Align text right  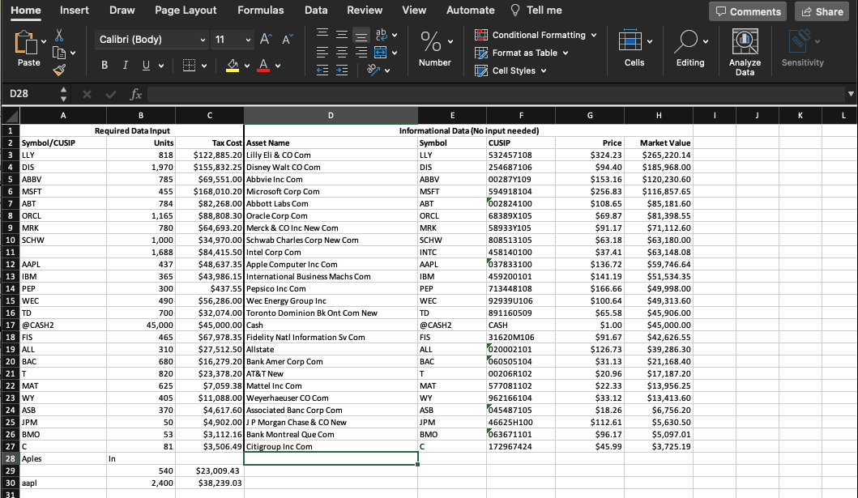[x=361, y=53]
